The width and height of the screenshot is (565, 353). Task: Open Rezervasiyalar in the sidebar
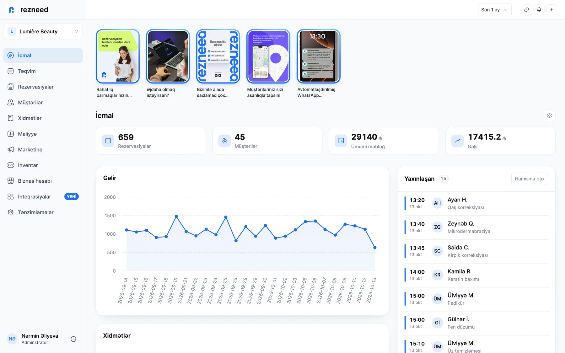(x=43, y=87)
